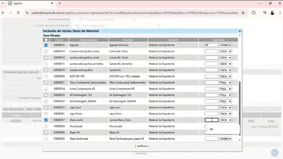Click quantity field for Lápis Azul

pos(212,107)
